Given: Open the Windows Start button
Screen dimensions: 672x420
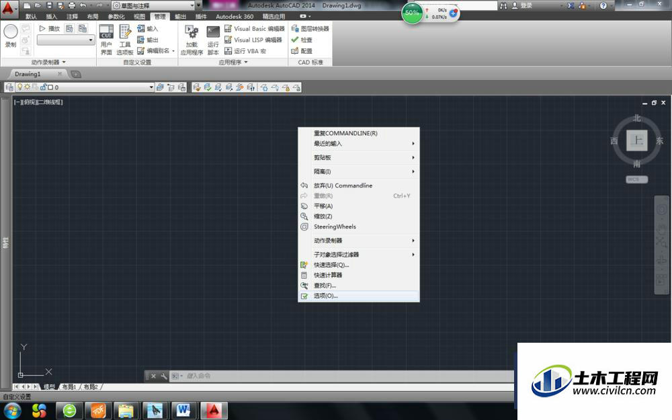Looking at the screenshot, I should coord(11,411).
